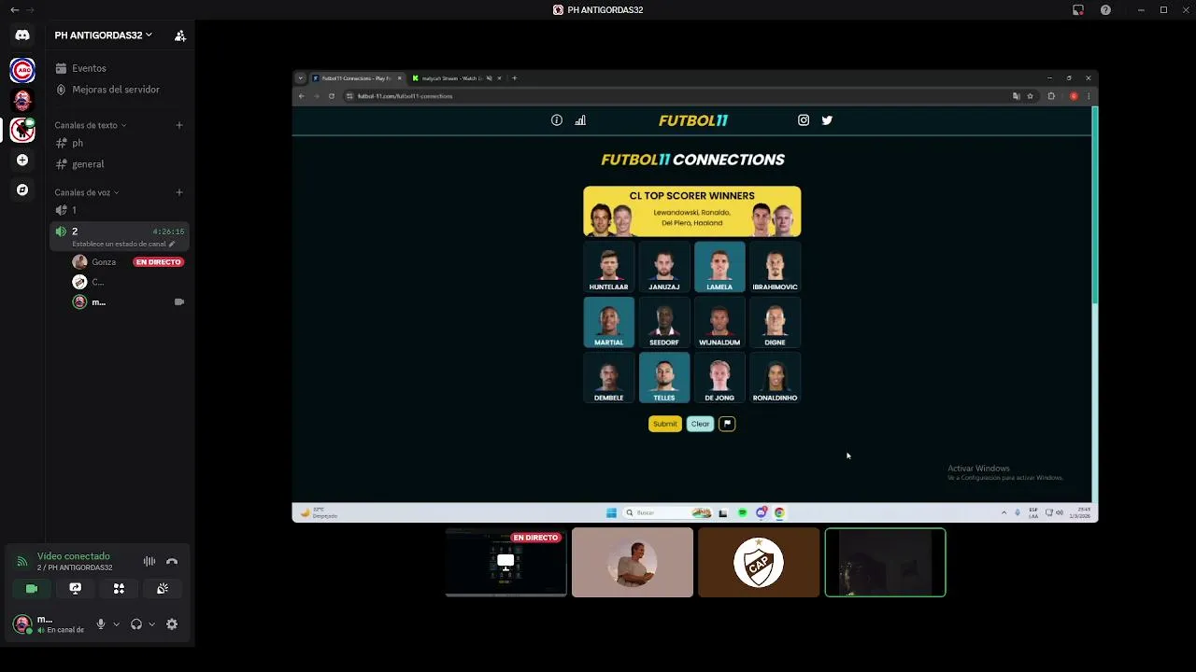Select the RONALDINHO player card

[x=775, y=378]
